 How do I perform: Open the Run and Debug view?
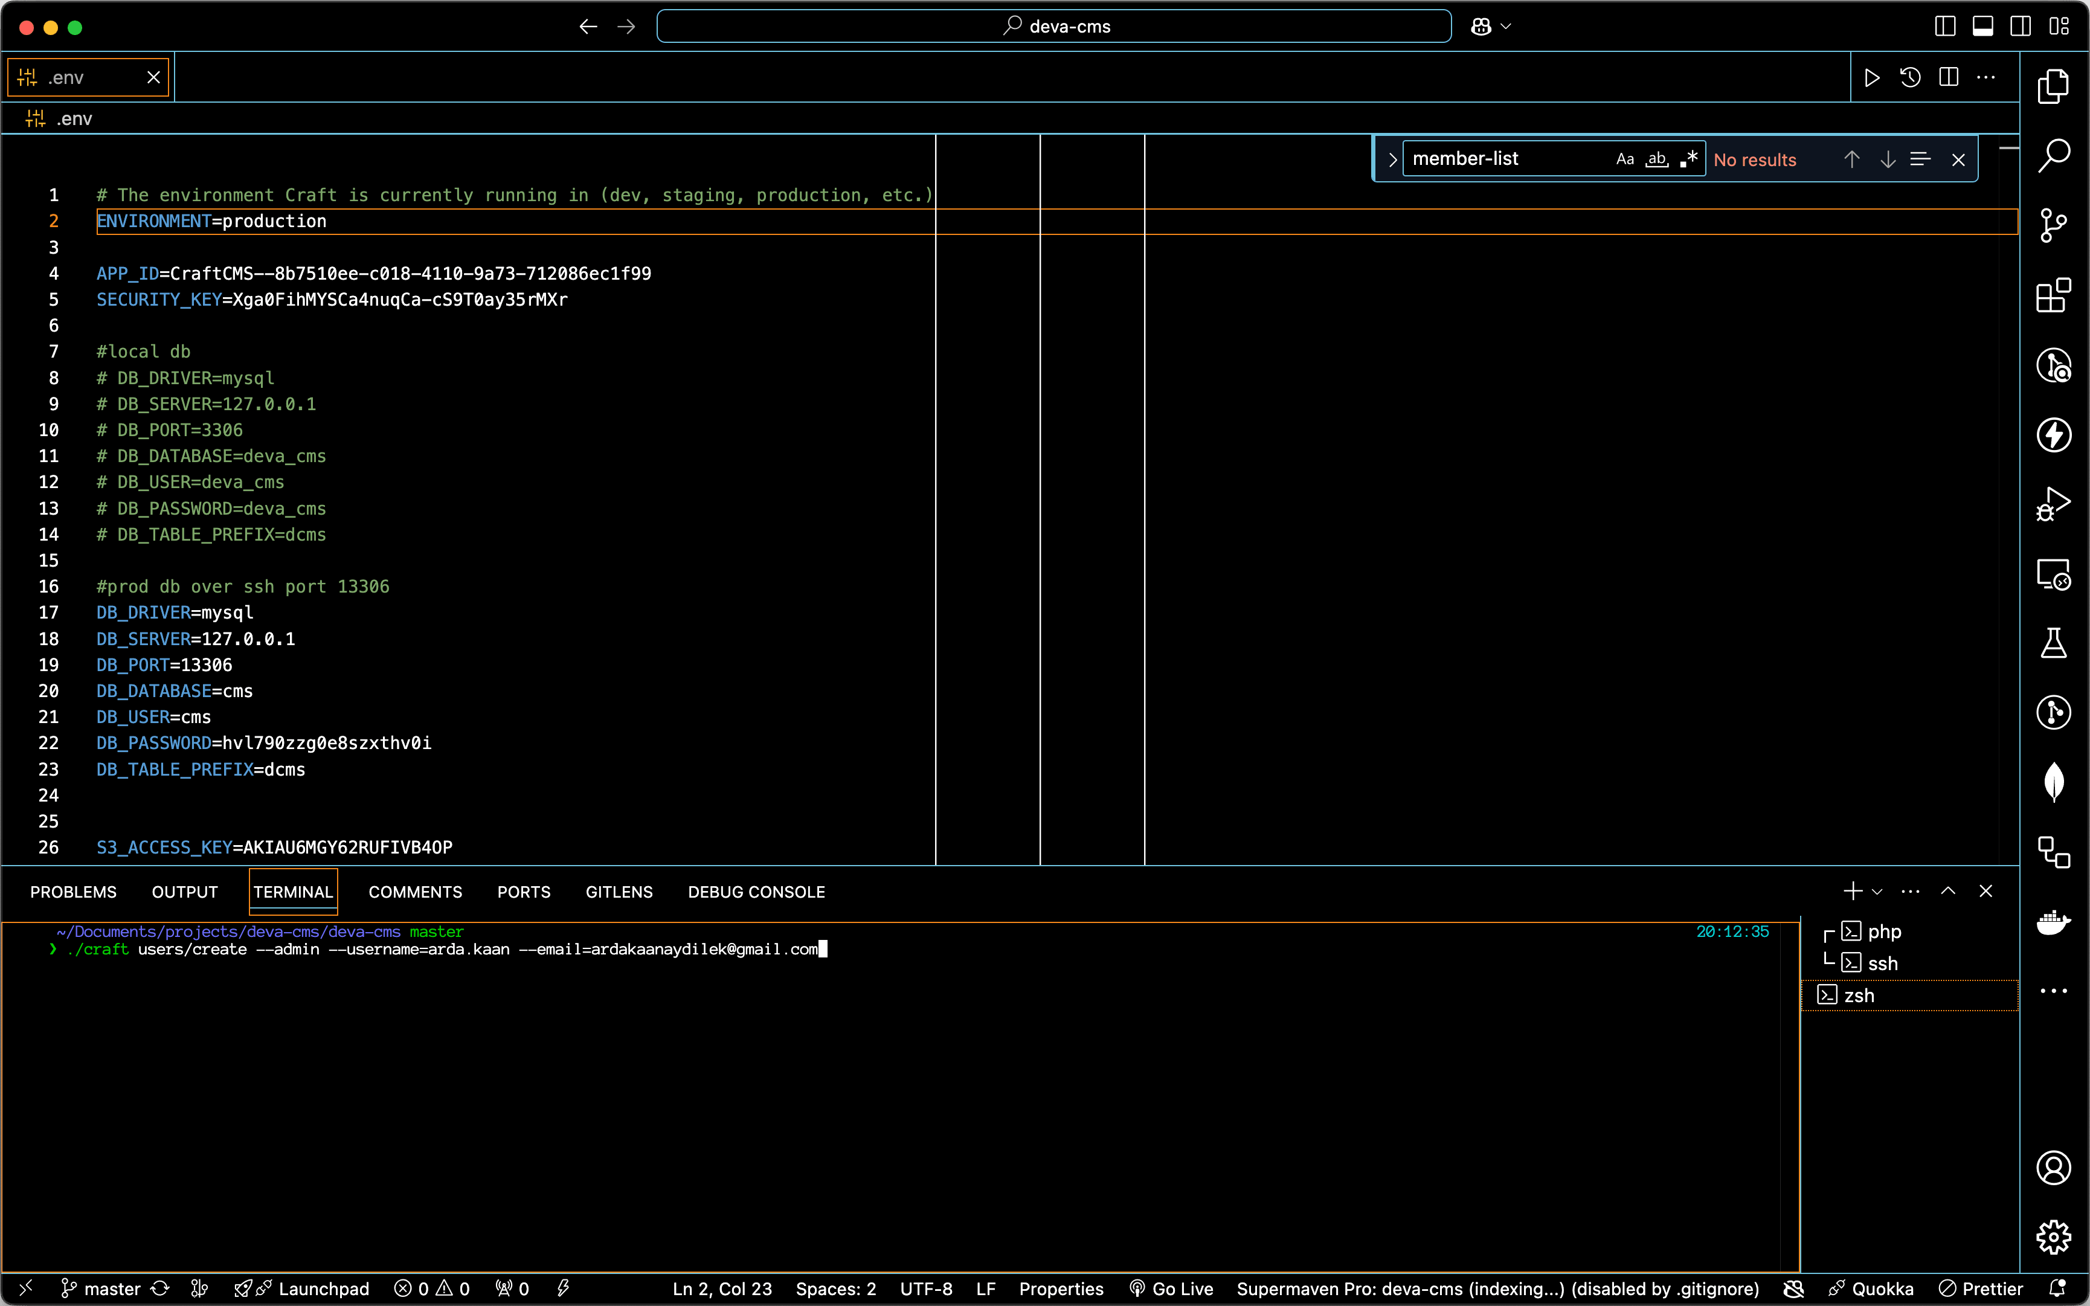click(x=2053, y=504)
